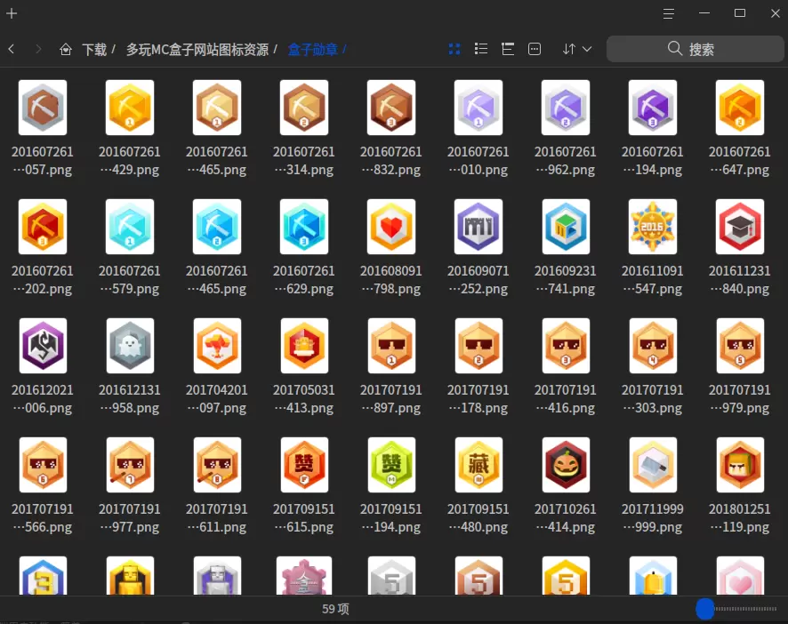
Task: Select the bronze number 5 badge thumbnail
Action: tap(478, 576)
